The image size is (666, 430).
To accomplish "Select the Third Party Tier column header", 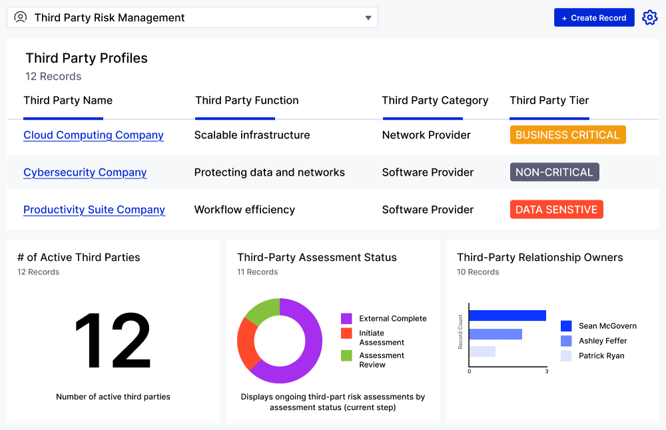I will point(549,101).
